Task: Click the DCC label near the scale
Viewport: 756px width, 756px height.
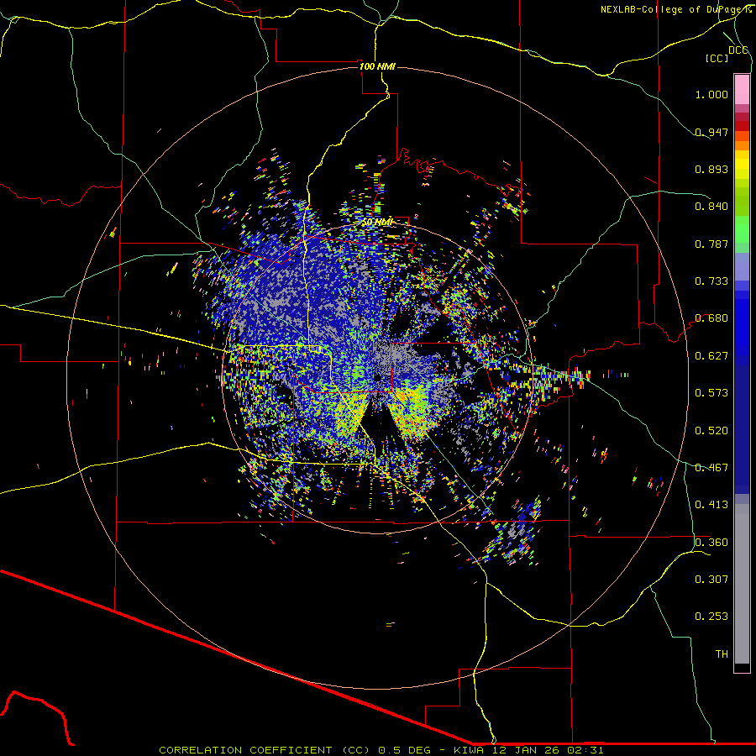Action: [738, 50]
